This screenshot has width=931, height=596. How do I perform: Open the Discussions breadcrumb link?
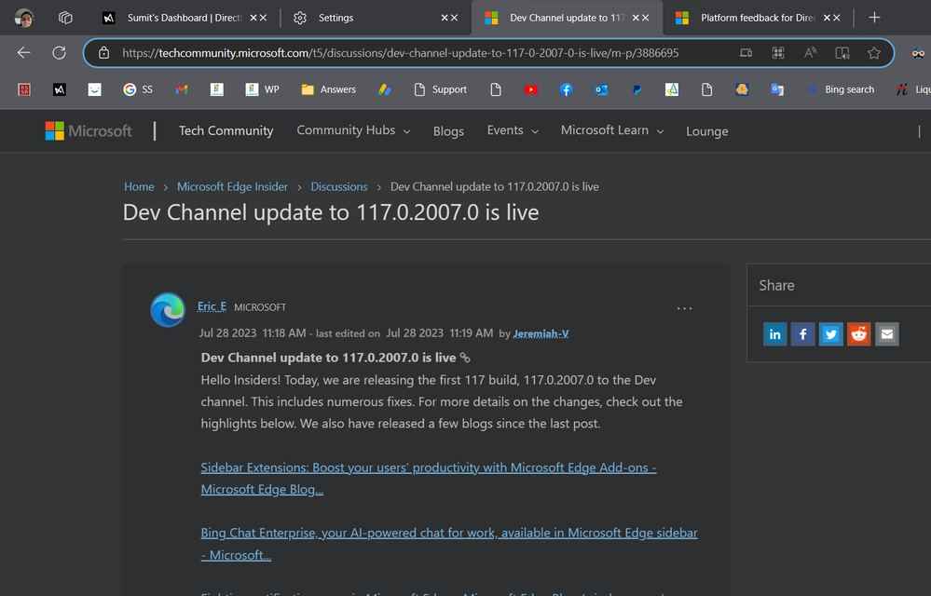coord(339,186)
